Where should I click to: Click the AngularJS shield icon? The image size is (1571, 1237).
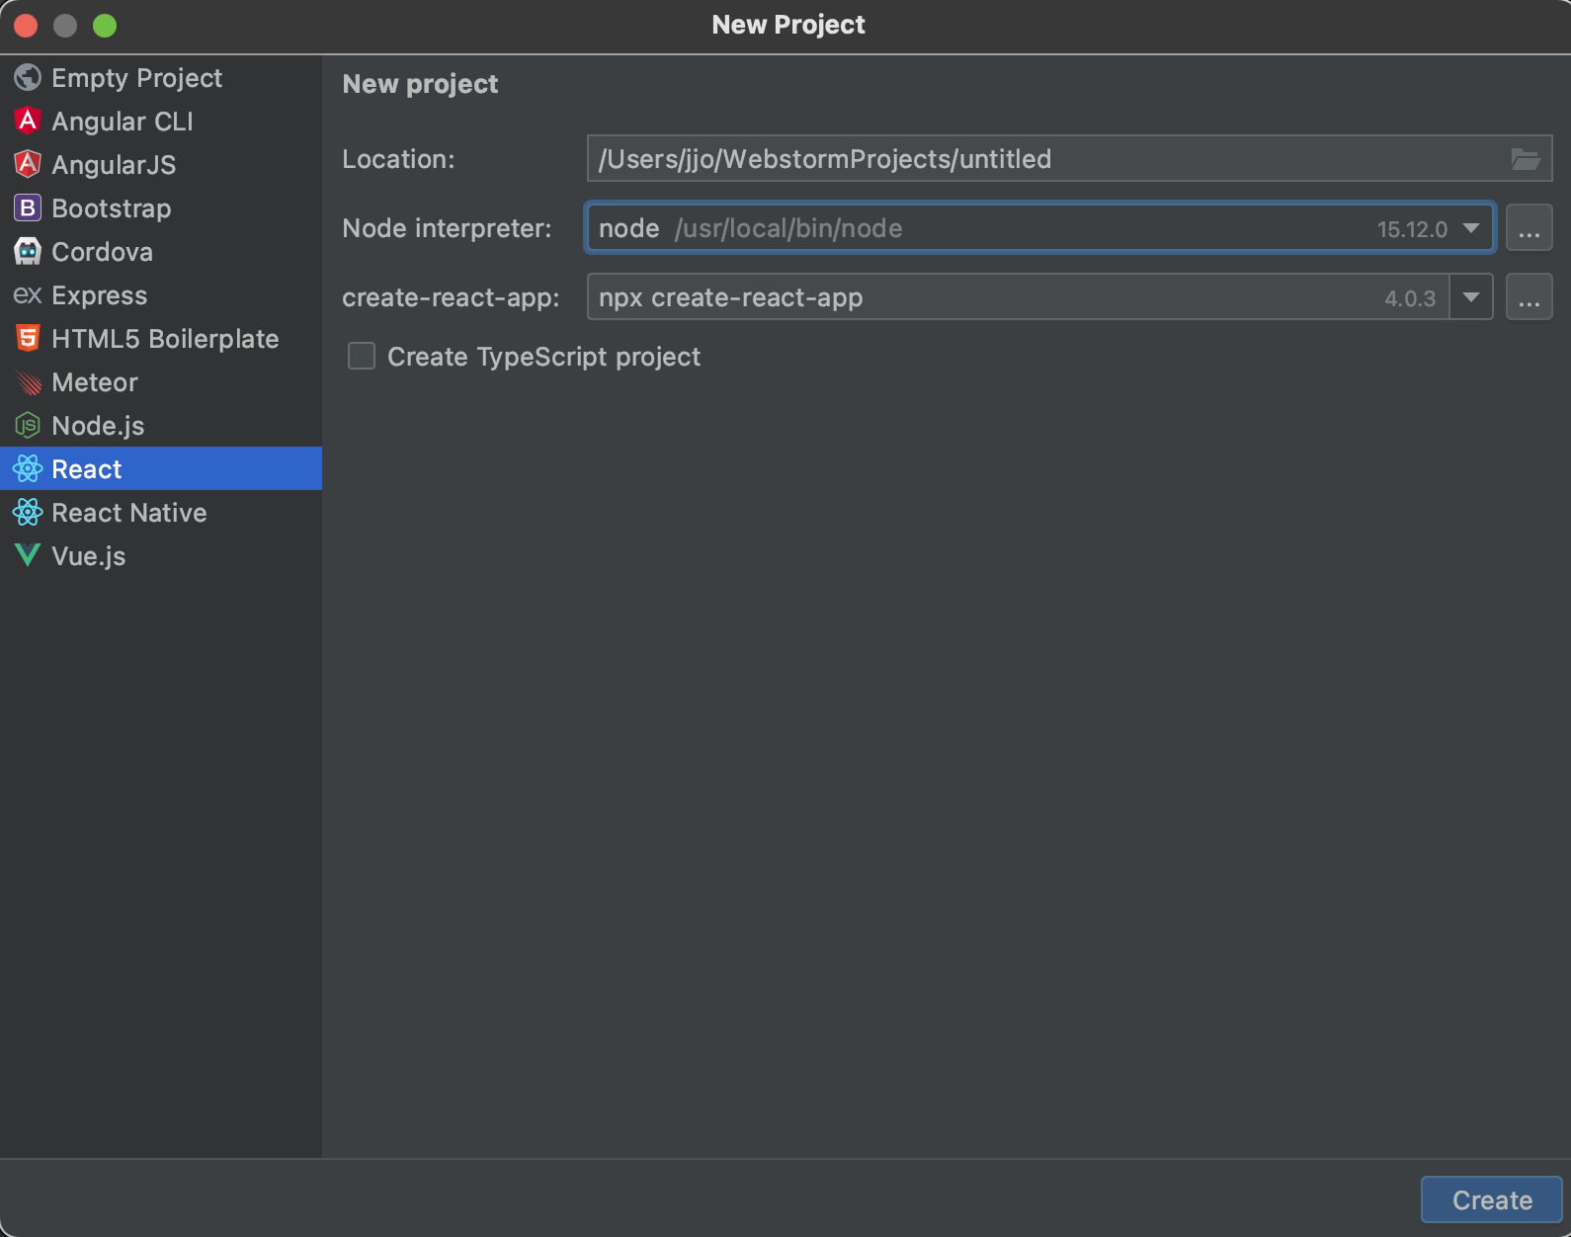28,164
